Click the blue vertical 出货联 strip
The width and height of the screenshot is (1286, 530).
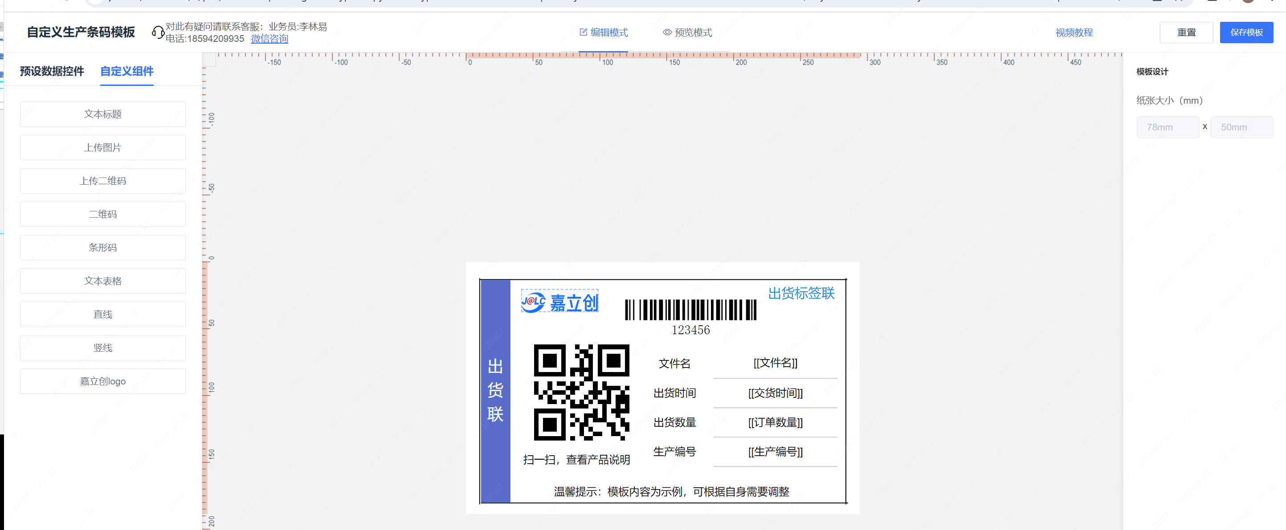click(495, 391)
